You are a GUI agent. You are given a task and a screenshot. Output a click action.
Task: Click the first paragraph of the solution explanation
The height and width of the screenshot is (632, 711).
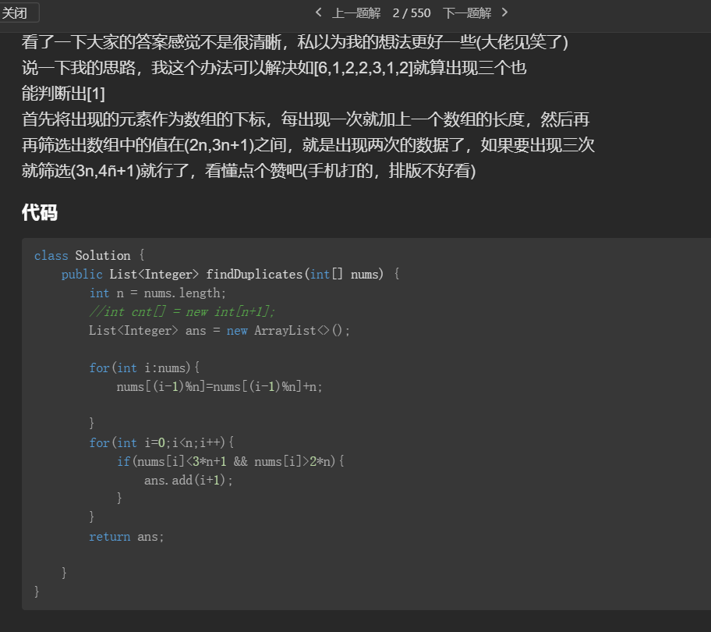pos(295,41)
